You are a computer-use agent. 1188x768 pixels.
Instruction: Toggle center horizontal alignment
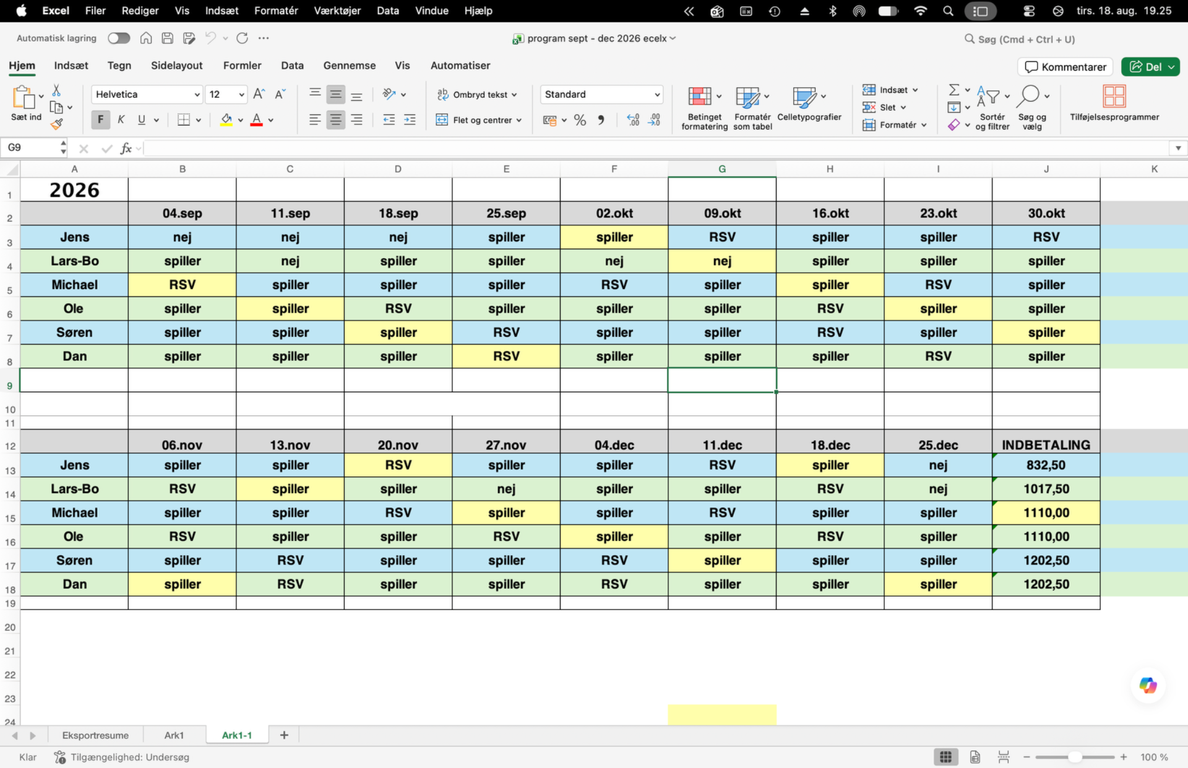click(x=336, y=119)
